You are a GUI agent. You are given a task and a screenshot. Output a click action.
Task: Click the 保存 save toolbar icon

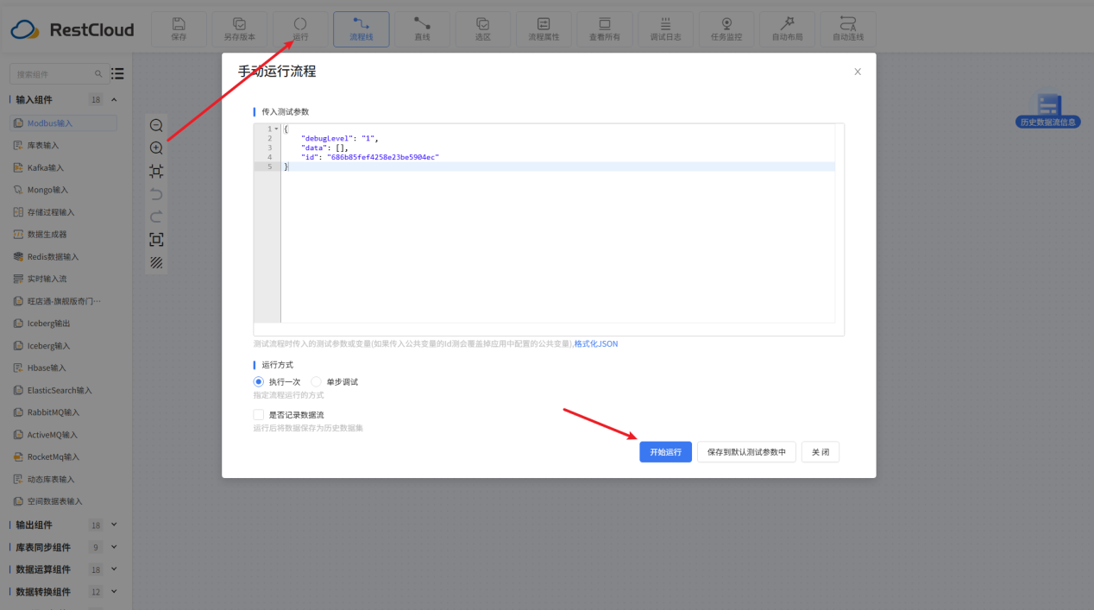tap(179, 28)
